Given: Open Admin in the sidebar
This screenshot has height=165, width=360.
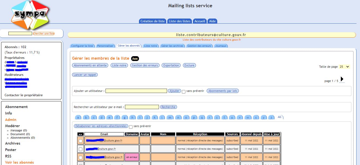Looking at the screenshot, I should click(11, 120).
